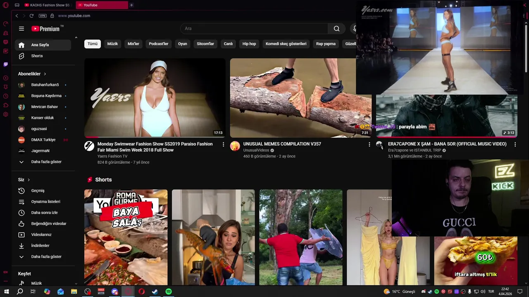Click the www.youtube.com address bar
529x297 pixels.
tap(74, 16)
